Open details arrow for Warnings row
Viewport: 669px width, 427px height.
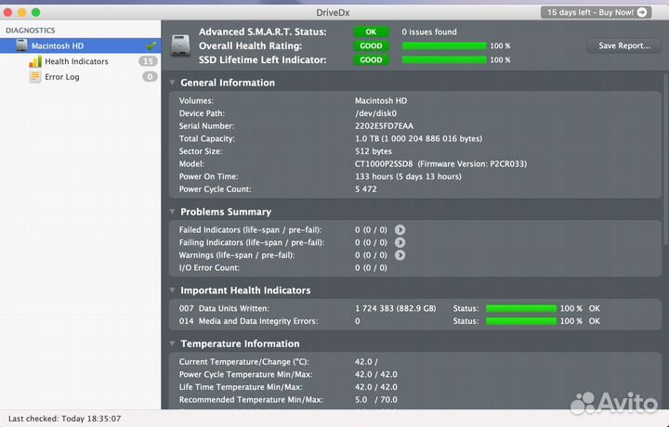click(400, 255)
